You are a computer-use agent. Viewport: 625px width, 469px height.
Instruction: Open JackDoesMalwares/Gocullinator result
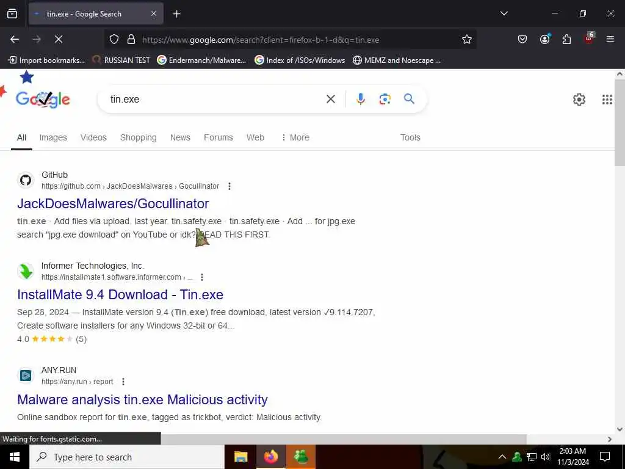[x=113, y=203]
